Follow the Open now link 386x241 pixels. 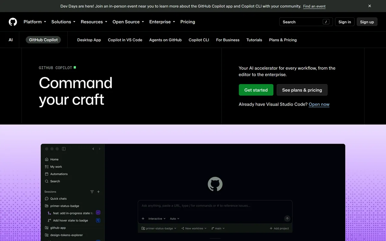coord(319,104)
